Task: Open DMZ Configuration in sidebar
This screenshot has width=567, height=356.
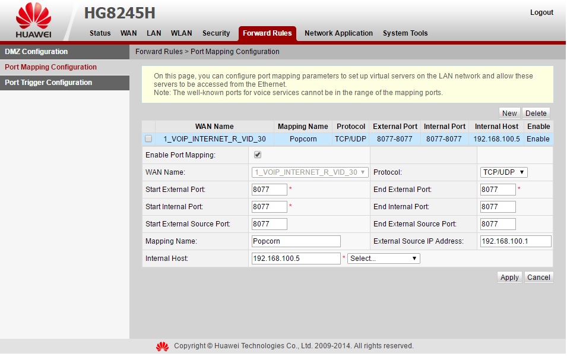Action: tap(65, 52)
